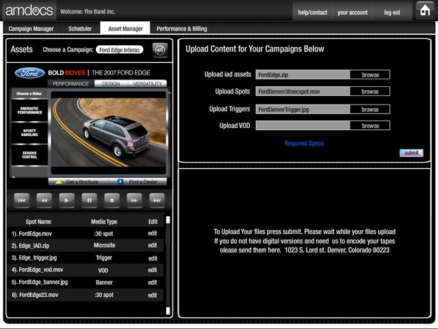This screenshot has width=438, height=329.
Task: Select the PERFORMANCE tab in the ad
Action: click(x=70, y=83)
